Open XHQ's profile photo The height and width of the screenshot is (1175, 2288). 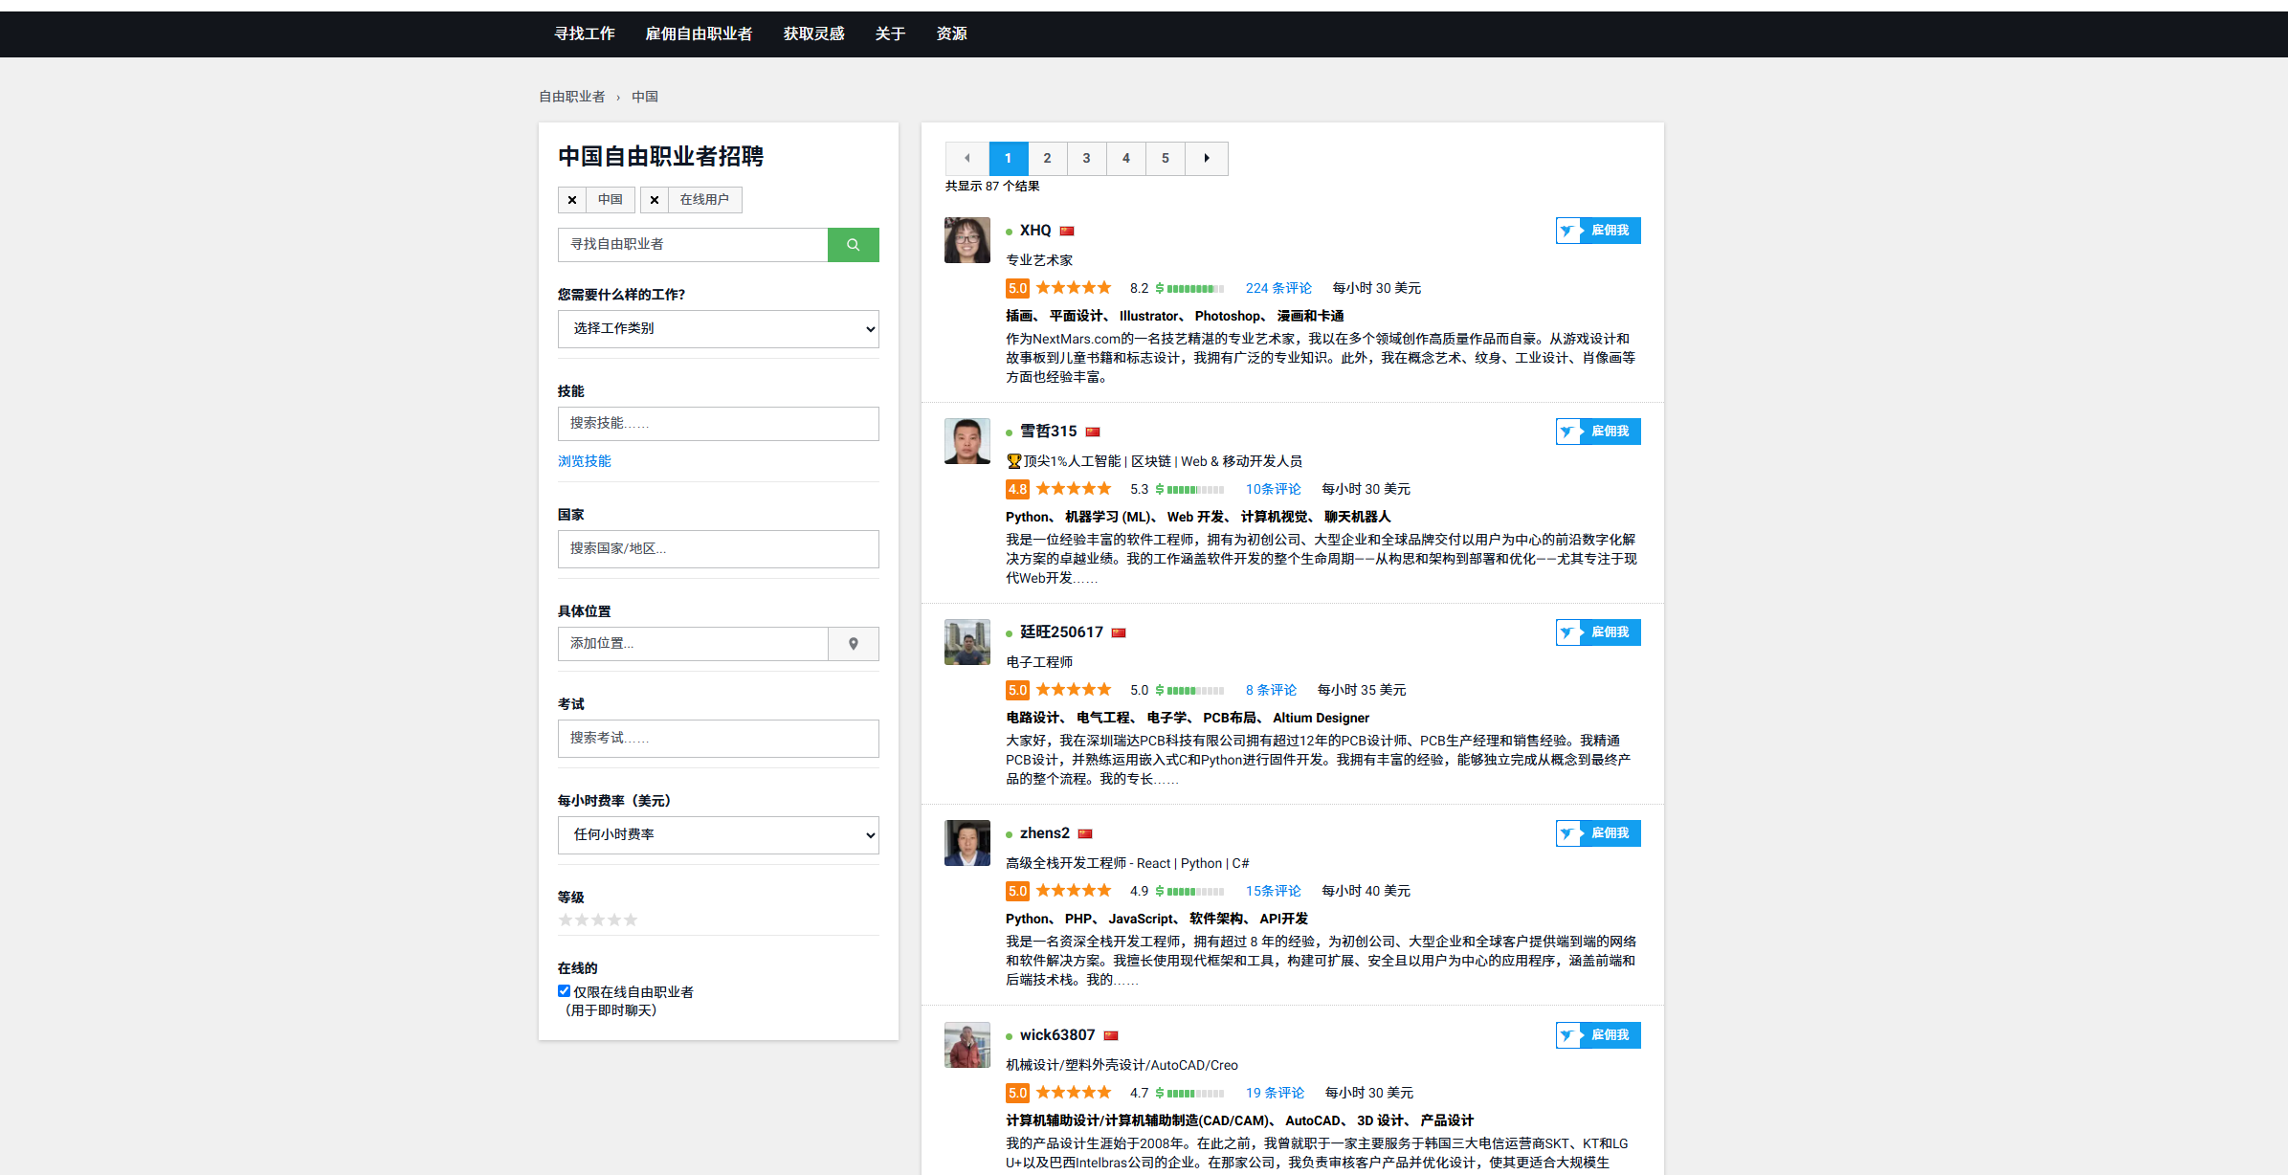[x=967, y=240]
